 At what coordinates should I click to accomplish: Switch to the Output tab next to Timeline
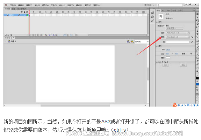(x=14, y=9)
